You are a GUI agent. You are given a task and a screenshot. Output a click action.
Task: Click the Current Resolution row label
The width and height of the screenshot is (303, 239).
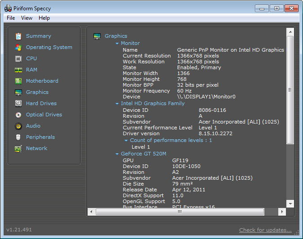tap(147, 56)
